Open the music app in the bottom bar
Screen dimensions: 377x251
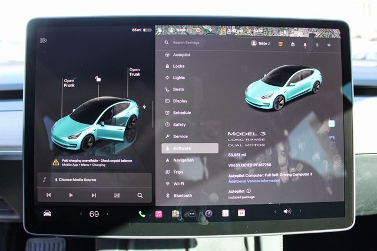(158, 213)
